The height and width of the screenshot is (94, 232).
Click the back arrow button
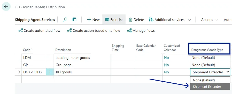(x=6, y=6)
